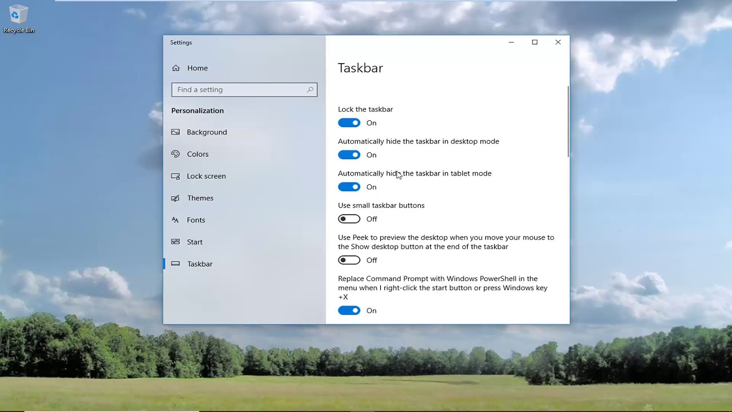Click the Themes brush icon

pyautogui.click(x=176, y=198)
